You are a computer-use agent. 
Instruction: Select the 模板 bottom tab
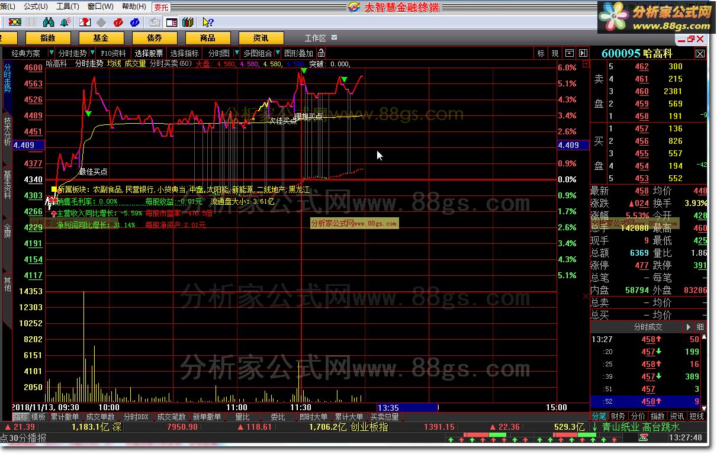[38, 417]
